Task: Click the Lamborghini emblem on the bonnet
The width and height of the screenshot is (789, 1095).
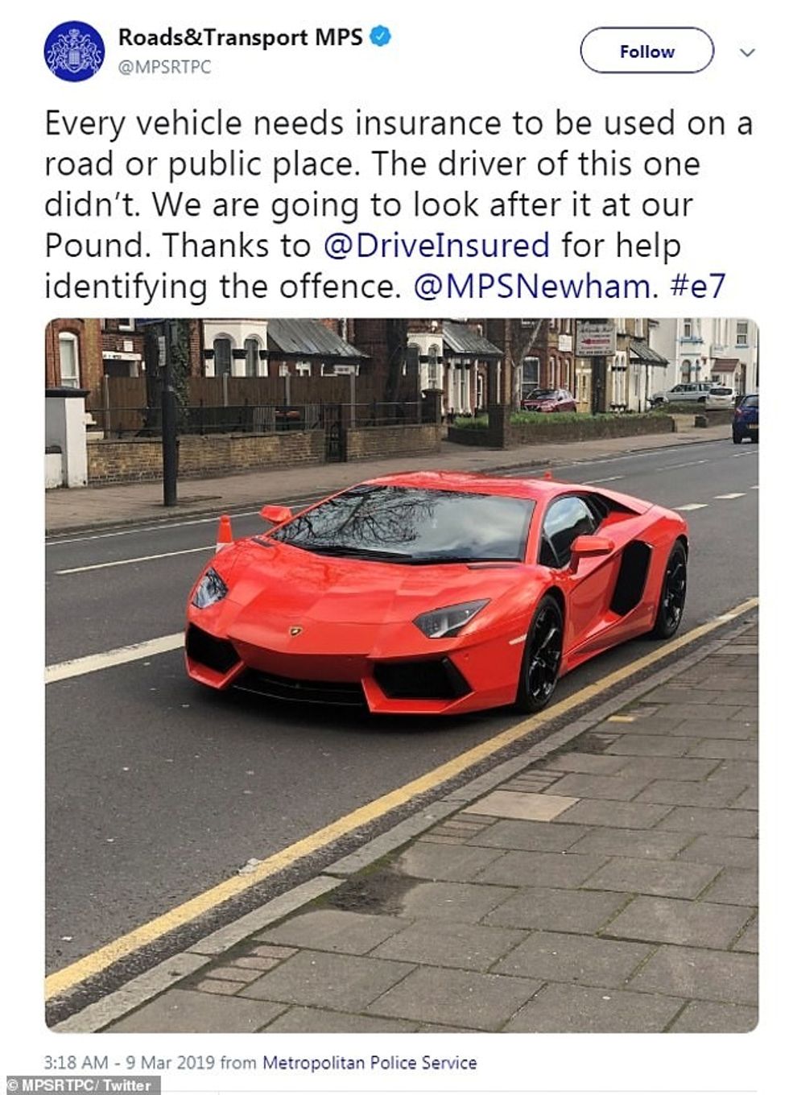Action: (x=295, y=630)
